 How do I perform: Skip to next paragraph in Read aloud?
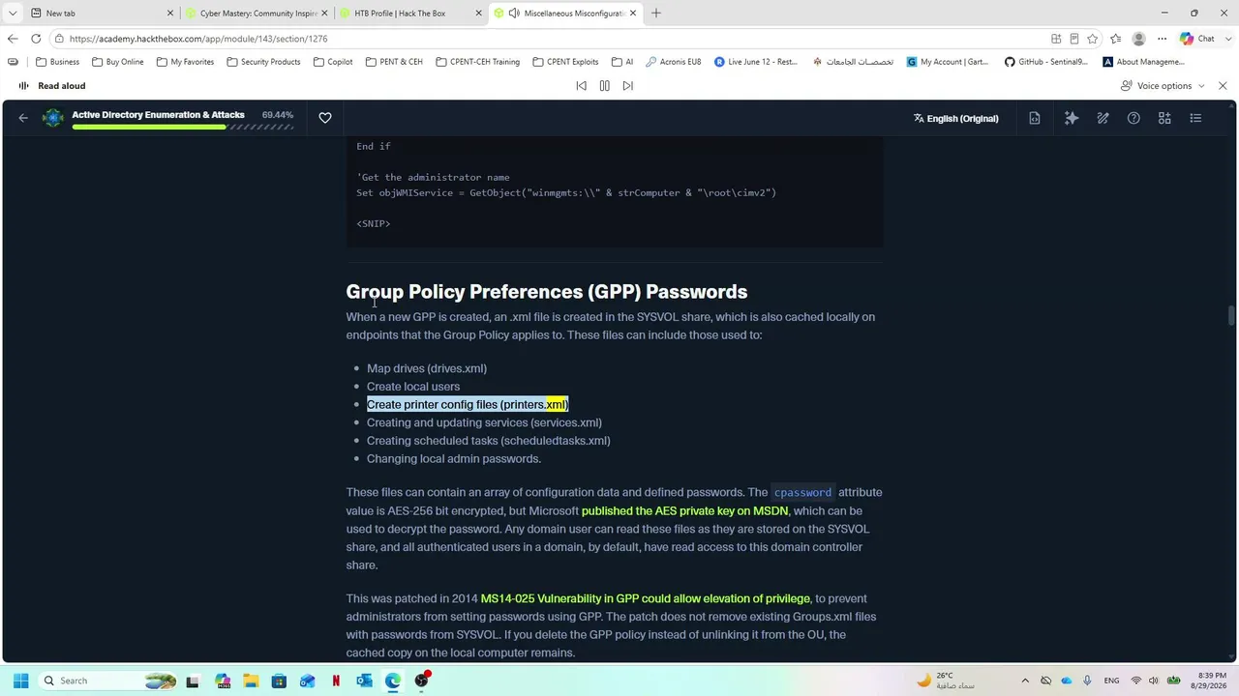[x=627, y=86]
